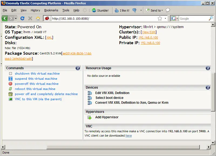This screenshot has height=156, width=216.
Task: Click the vertical scrollbar down arrow
Action: [213, 143]
